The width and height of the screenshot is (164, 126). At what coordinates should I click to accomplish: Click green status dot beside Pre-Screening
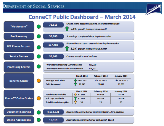point(39,36)
